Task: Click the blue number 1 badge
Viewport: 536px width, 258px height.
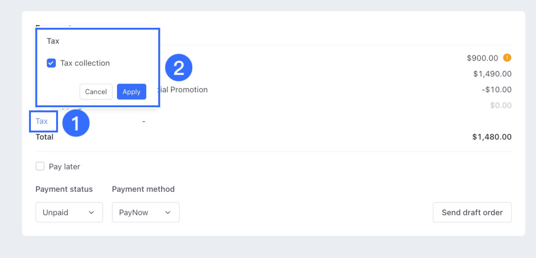Action: pos(76,123)
